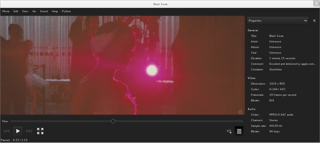
Task: Close the Black Swan window
Action: click(x=316, y=4)
